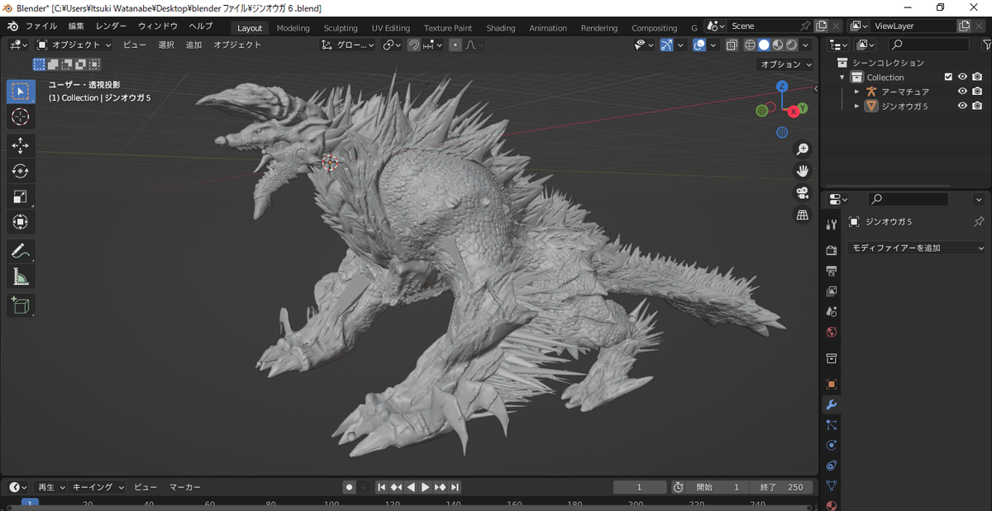Jump to the timeline end frame button

click(455, 487)
